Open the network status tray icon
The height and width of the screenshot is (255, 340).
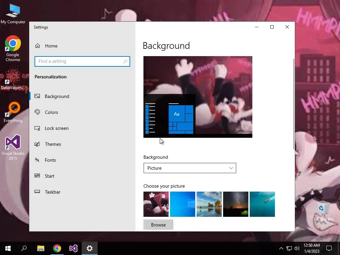tap(289, 248)
